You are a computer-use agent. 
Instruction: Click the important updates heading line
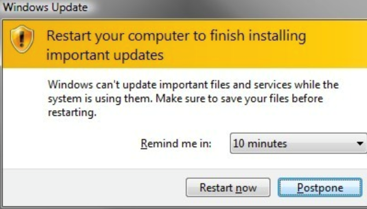[105, 55]
